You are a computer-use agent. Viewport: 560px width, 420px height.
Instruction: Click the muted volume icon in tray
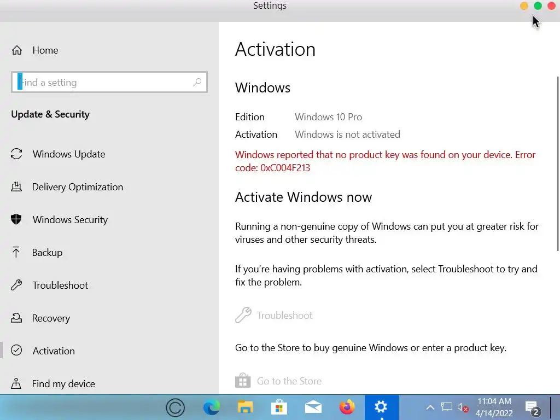(463, 407)
